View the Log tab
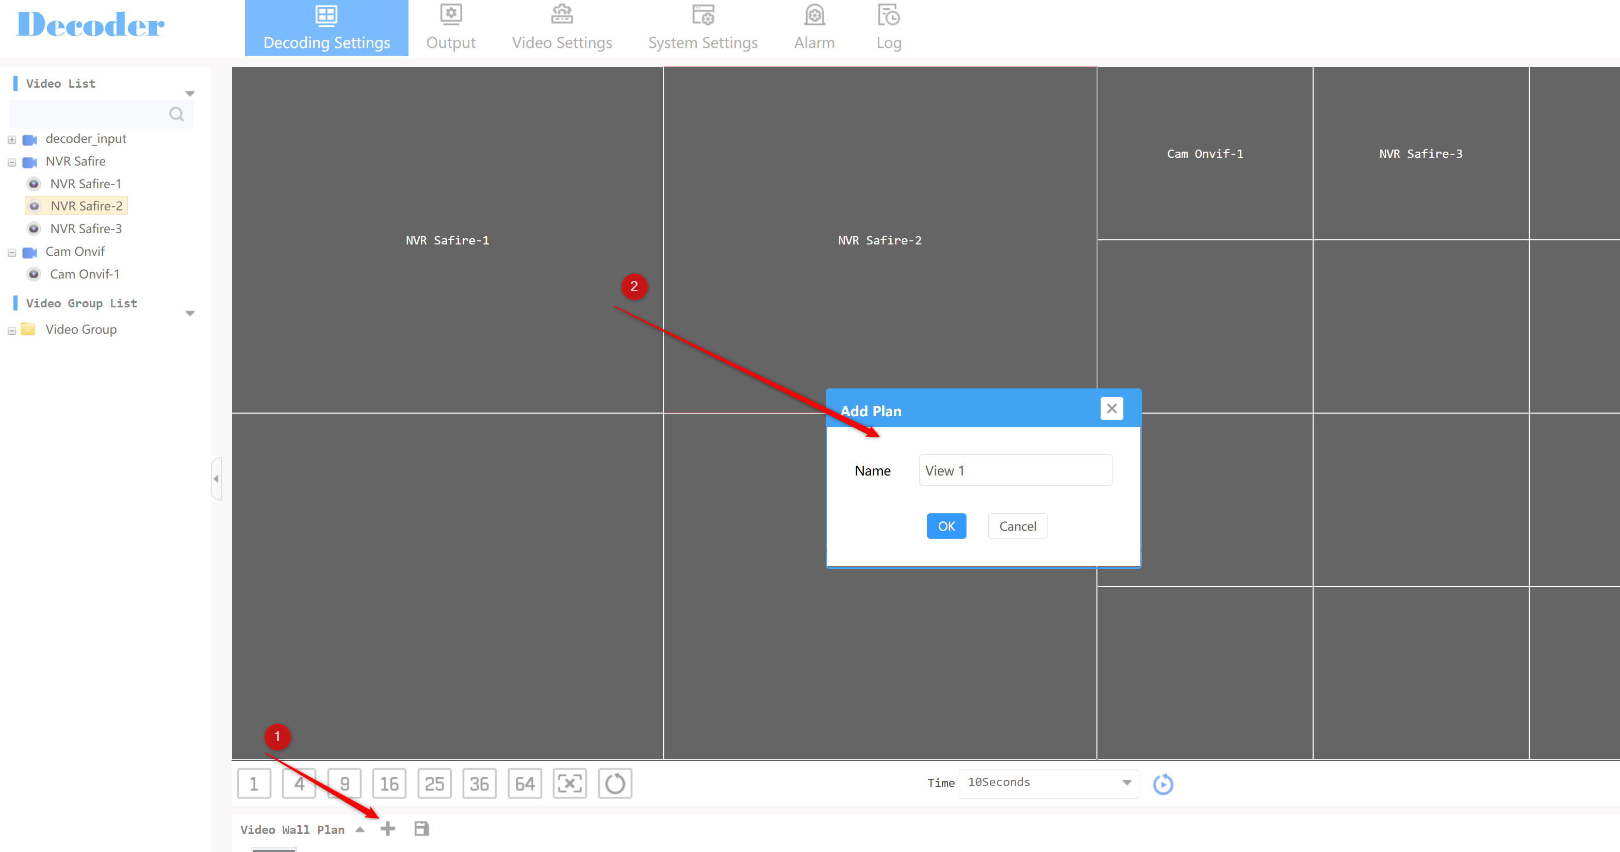1620x852 pixels. tap(889, 28)
